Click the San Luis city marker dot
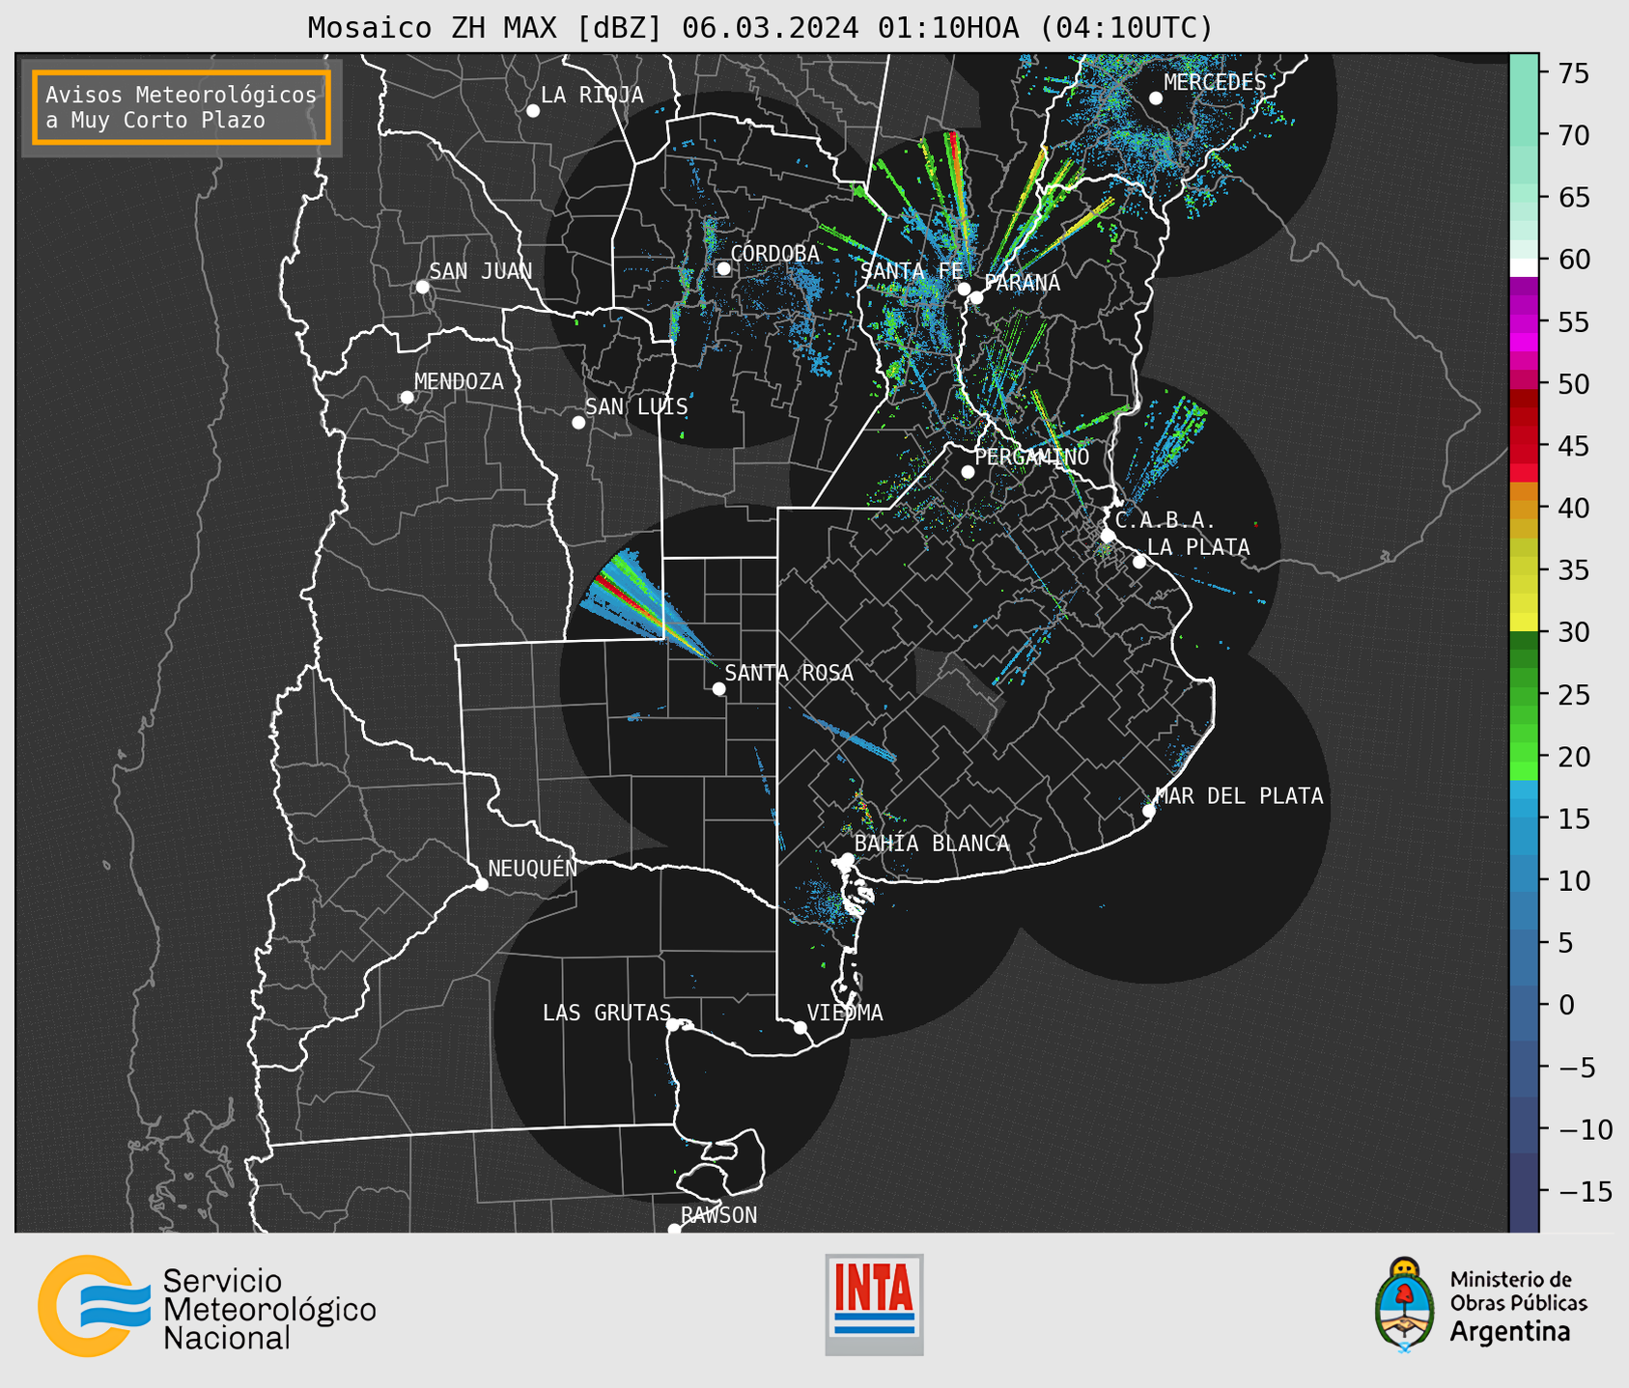The height and width of the screenshot is (1388, 1629). click(578, 423)
